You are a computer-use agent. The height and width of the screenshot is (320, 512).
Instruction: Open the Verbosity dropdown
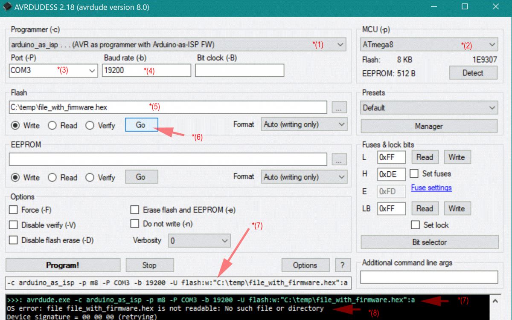pos(199,241)
